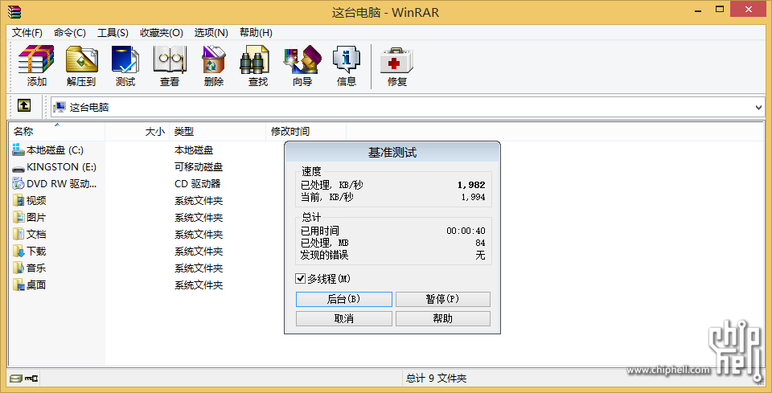
Task: Open the 向导 (Wizard) toolbar icon
Action: click(302, 60)
